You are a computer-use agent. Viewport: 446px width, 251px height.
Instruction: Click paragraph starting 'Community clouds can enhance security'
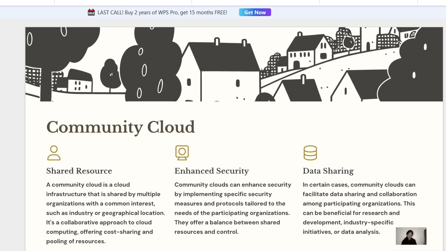(x=233, y=208)
